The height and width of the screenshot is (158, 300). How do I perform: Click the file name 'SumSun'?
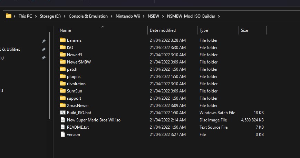click(75, 91)
